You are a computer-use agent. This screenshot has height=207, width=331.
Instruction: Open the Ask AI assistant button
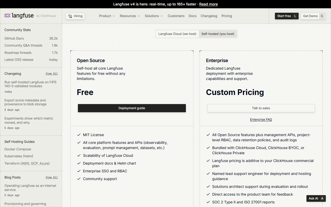316,198
